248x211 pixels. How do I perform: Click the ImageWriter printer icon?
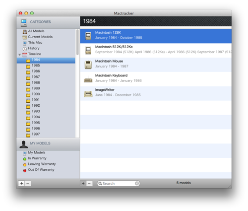click(x=88, y=94)
